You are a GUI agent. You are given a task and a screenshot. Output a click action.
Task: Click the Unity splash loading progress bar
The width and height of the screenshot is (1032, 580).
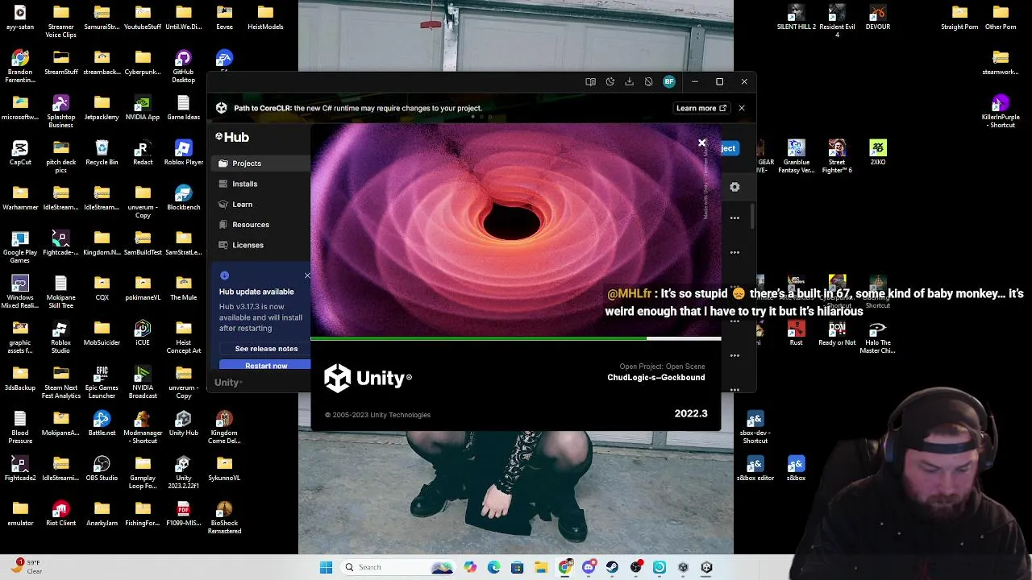(516, 338)
